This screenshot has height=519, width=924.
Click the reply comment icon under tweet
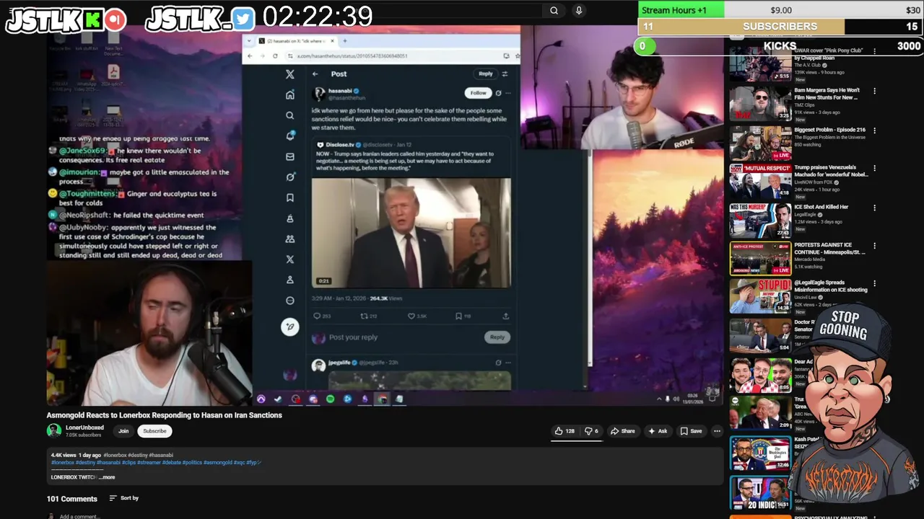point(317,316)
